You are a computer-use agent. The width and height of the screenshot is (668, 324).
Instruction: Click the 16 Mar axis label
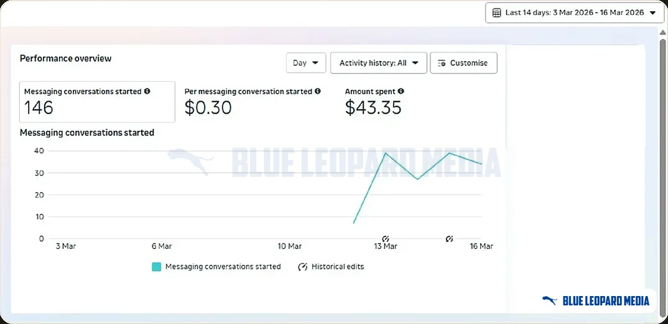(x=481, y=246)
